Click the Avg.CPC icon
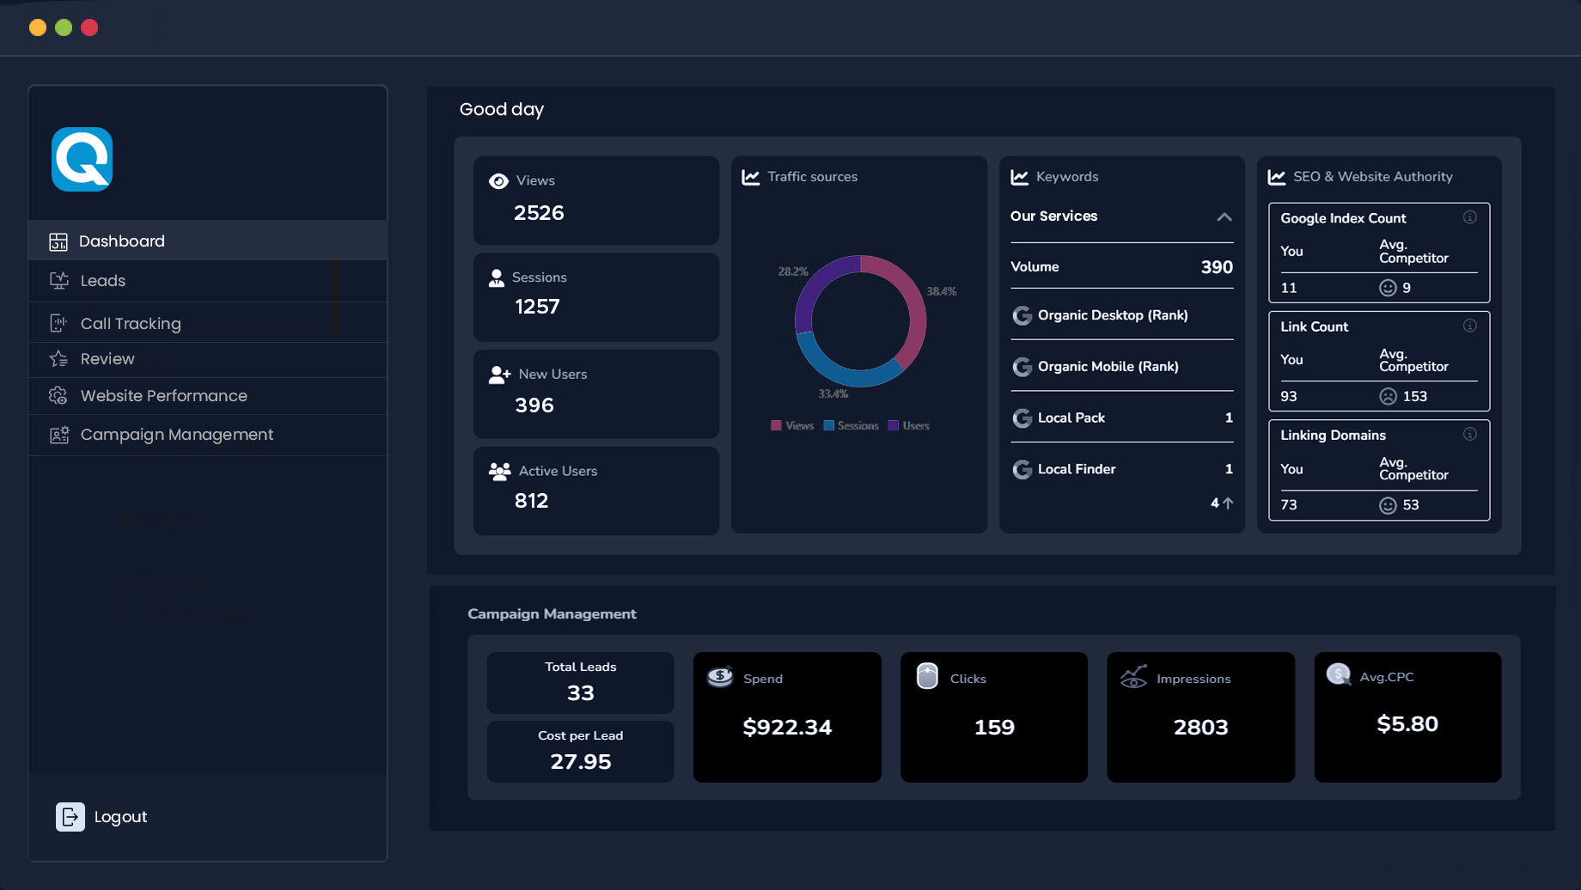1581x890 pixels. click(x=1339, y=674)
